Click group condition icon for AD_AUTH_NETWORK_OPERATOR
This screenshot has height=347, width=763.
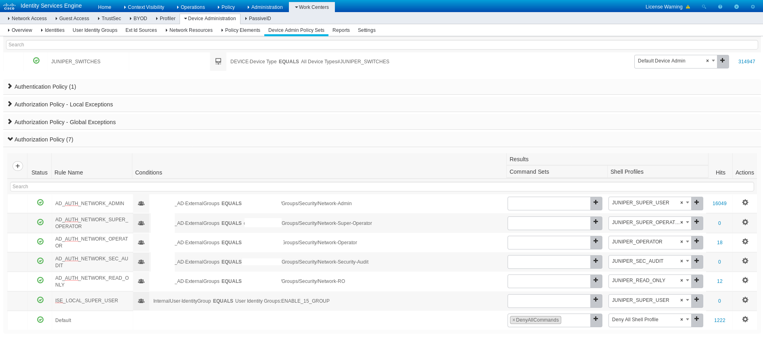[141, 243]
